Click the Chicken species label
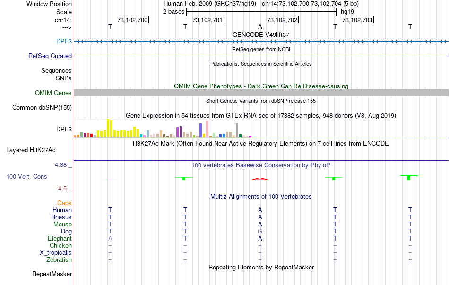Image resolution: width=449 pixels, height=285 pixels. point(60,246)
